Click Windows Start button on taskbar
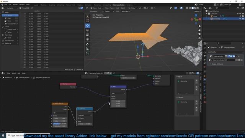This screenshot has height=138, width=245. point(3,135)
